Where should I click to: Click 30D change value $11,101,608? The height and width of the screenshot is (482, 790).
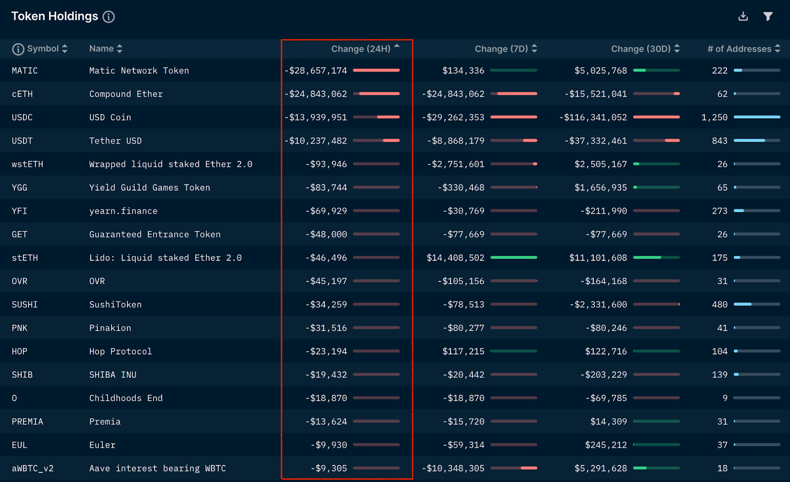598,258
